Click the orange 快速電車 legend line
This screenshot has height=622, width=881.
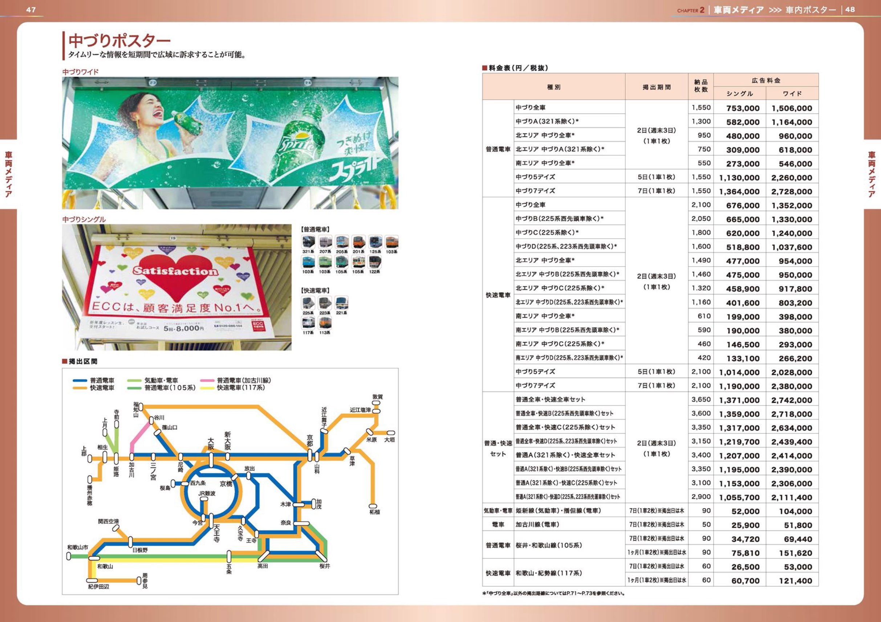[x=80, y=388]
